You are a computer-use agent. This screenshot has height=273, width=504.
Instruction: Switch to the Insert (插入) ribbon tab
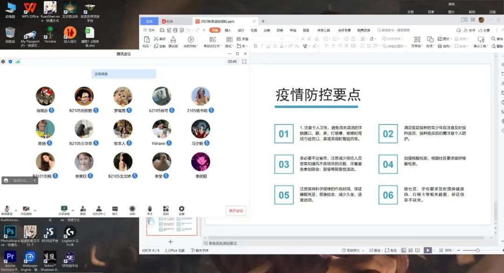pos(228,30)
